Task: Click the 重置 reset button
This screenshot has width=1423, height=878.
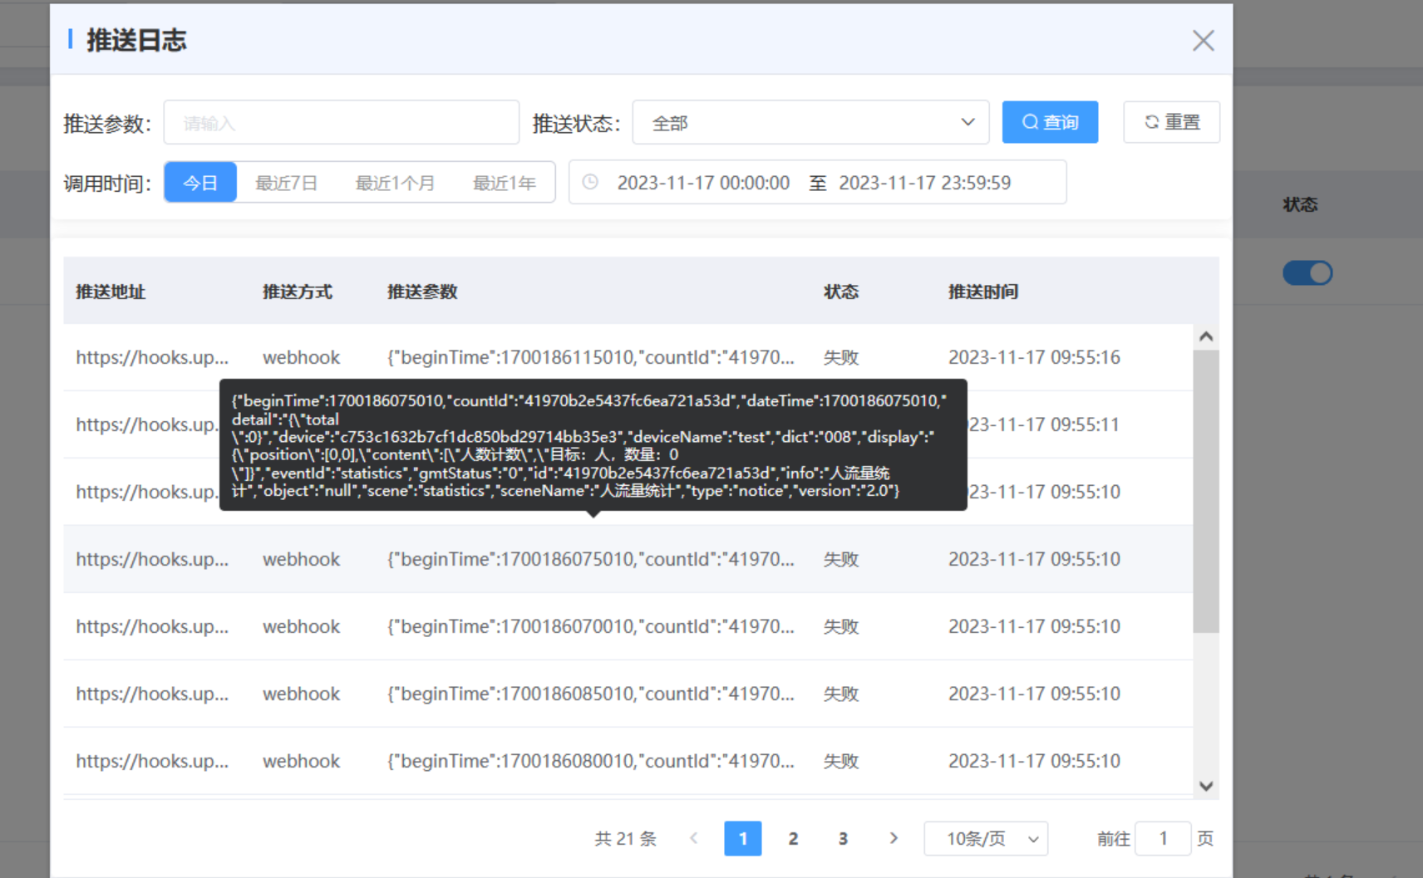Action: tap(1171, 122)
